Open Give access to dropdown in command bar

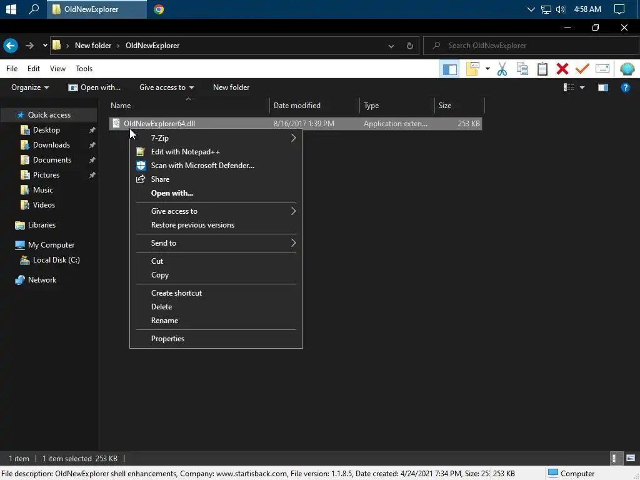(166, 87)
